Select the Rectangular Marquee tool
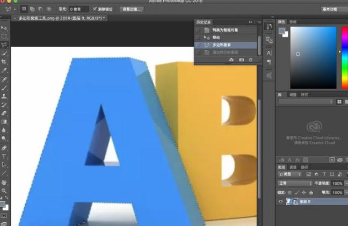The width and height of the screenshot is (348, 226). pyautogui.click(x=4, y=37)
